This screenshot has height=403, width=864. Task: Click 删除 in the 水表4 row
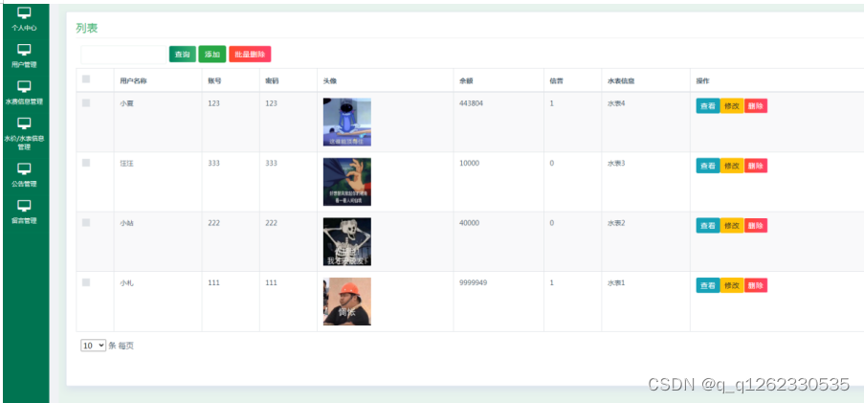coord(756,106)
